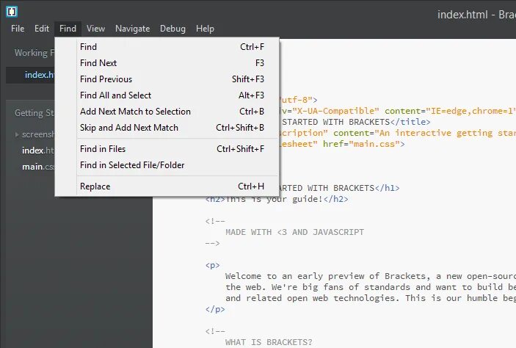Choose Find from the dropdown menu
516x348 pixels.
tap(167, 47)
